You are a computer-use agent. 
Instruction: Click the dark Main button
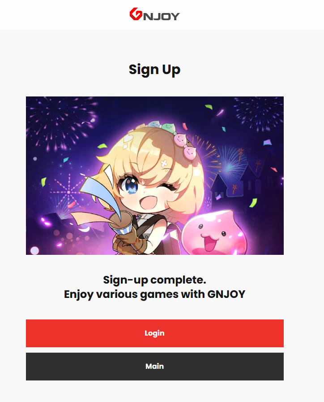coord(155,366)
